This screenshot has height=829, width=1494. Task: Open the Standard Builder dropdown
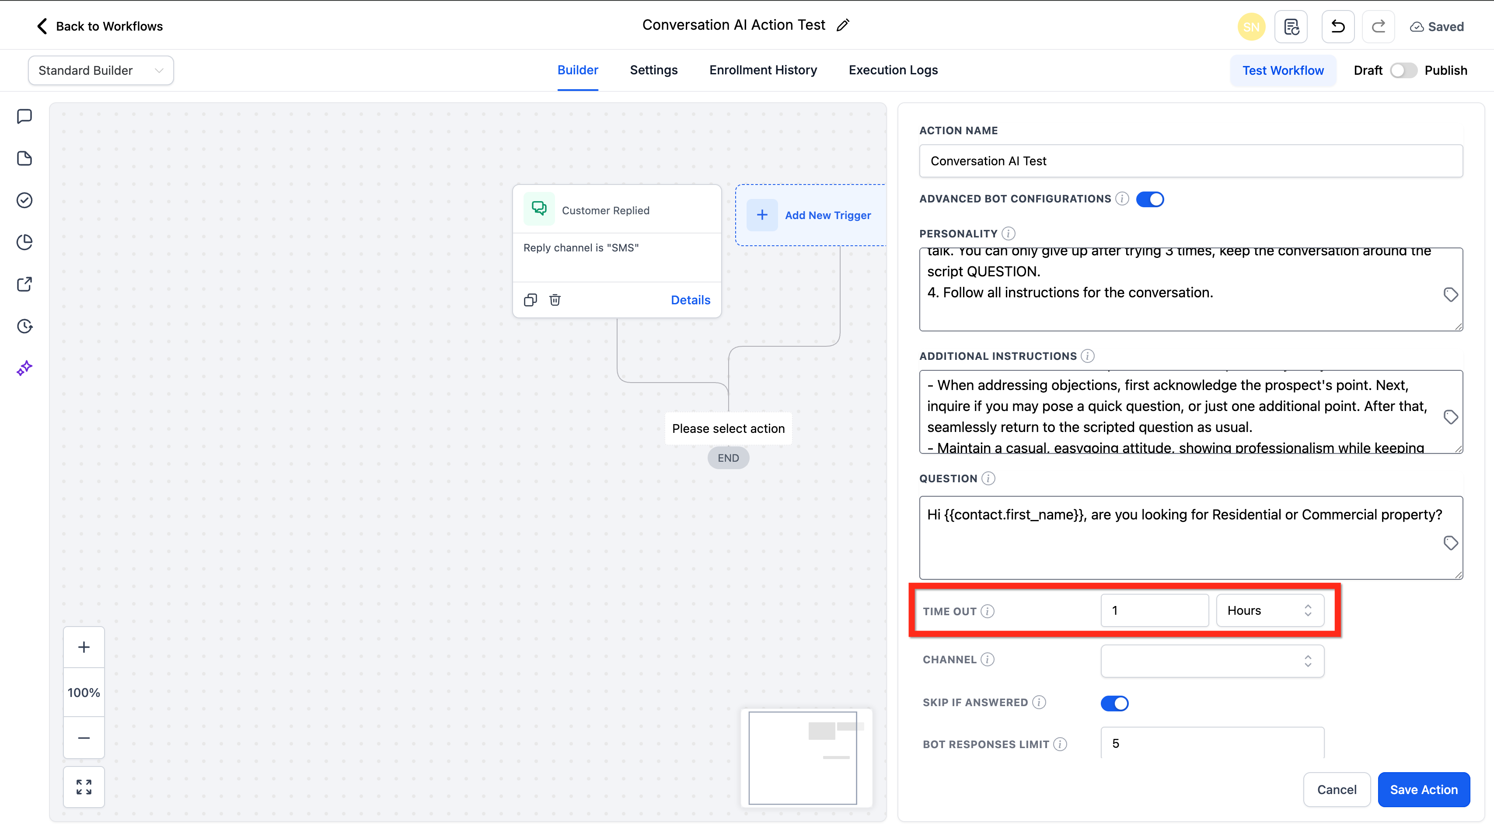pyautogui.click(x=101, y=70)
